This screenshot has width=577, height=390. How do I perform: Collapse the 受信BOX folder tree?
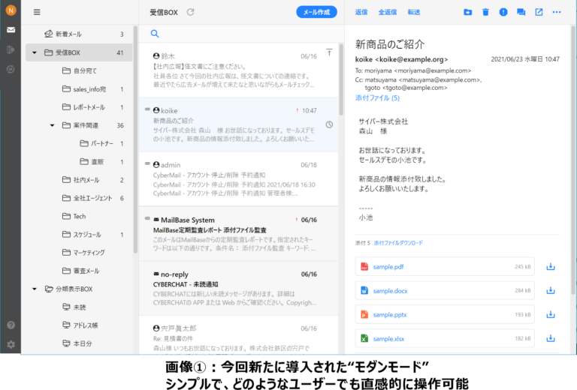pyautogui.click(x=35, y=53)
